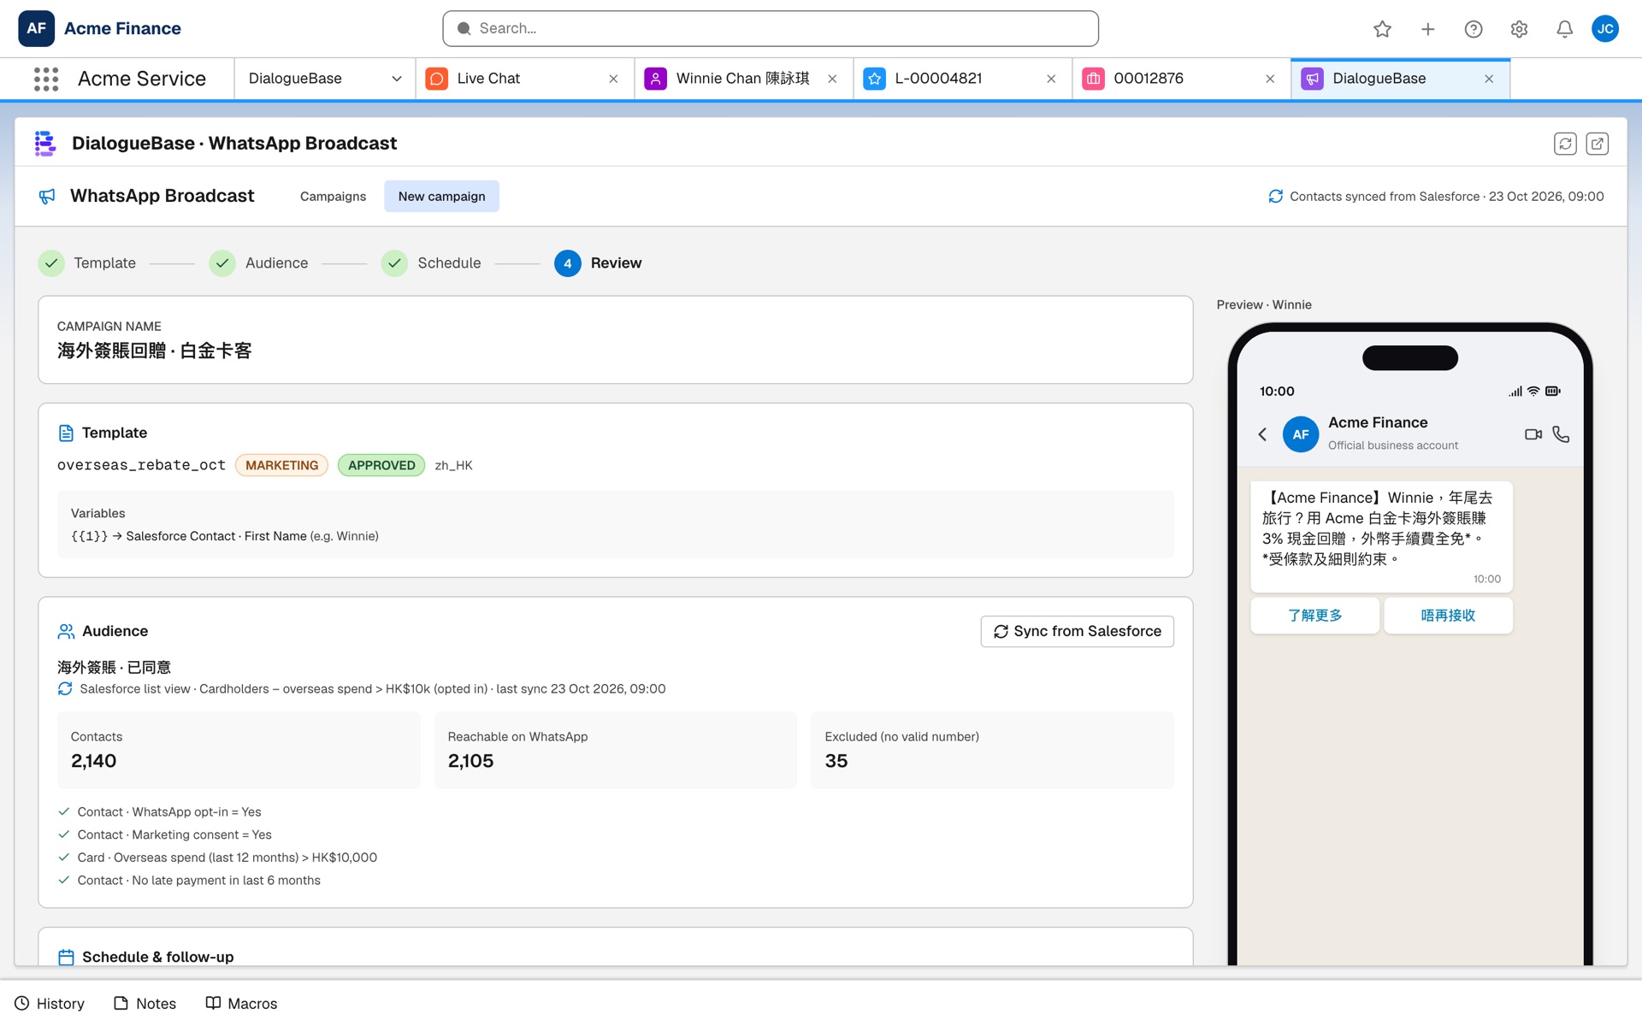1642x1026 pixels.
Task: Click the AF avatar in phone preview
Action: (x=1300, y=434)
